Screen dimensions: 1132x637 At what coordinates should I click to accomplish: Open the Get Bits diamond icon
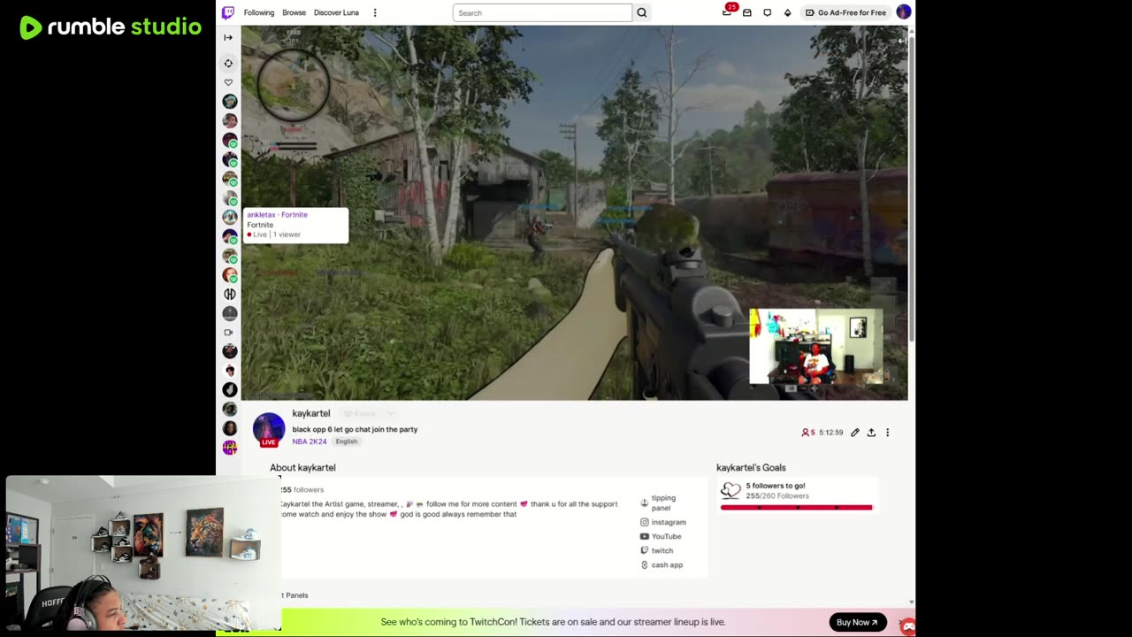[787, 12]
